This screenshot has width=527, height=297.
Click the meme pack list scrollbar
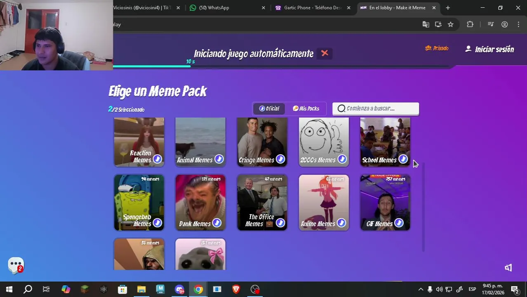(x=423, y=206)
